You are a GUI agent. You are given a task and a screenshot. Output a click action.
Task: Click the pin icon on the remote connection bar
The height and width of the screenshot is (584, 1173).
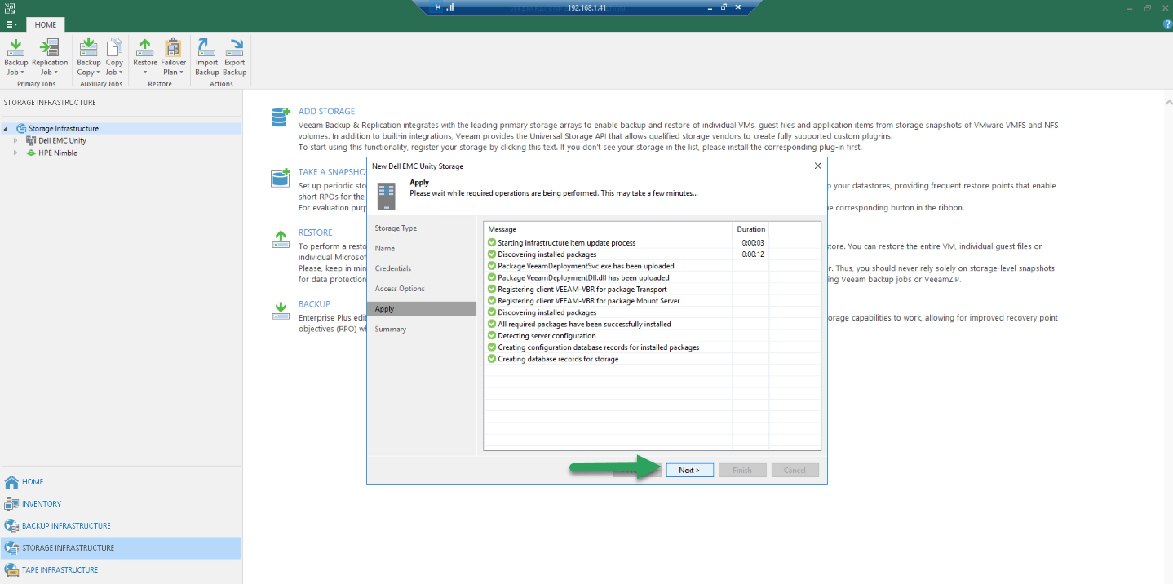coord(437,7)
